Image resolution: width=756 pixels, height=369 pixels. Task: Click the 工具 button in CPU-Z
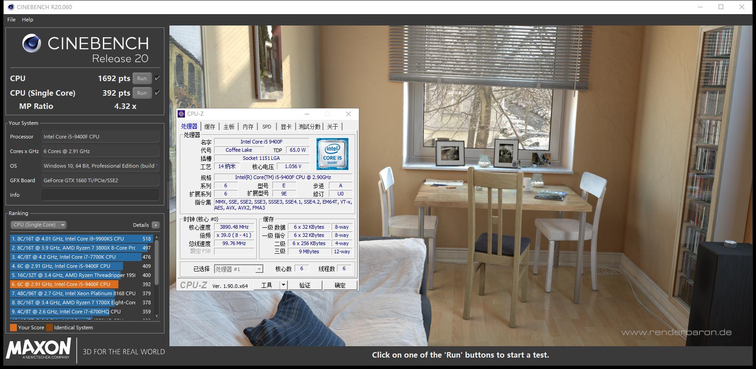point(267,285)
